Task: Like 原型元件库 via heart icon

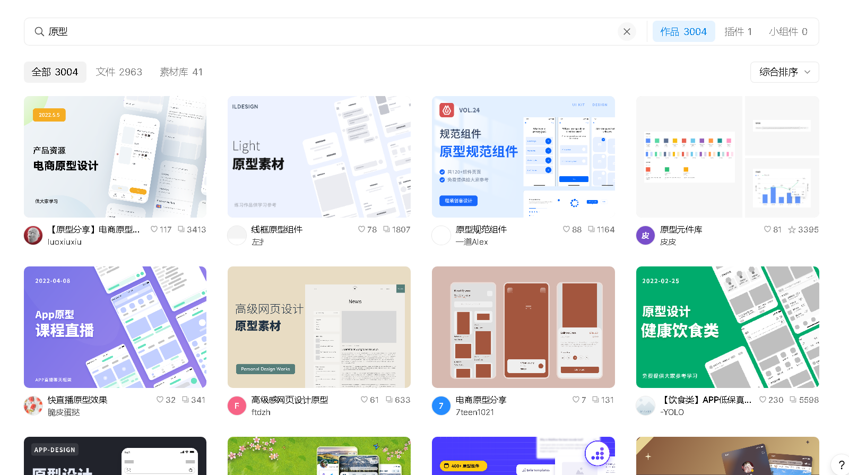Action: [x=767, y=229]
